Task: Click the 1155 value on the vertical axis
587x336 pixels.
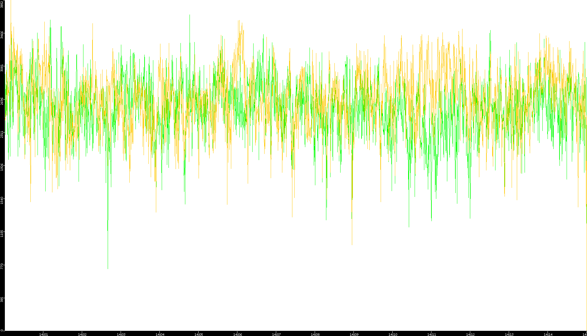Action: [x=2, y=233]
